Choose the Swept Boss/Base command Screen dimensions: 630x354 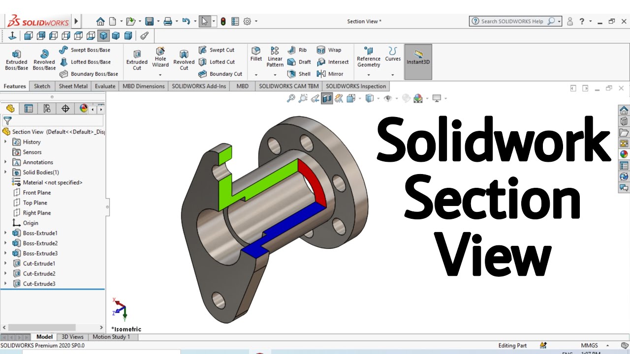pos(84,50)
